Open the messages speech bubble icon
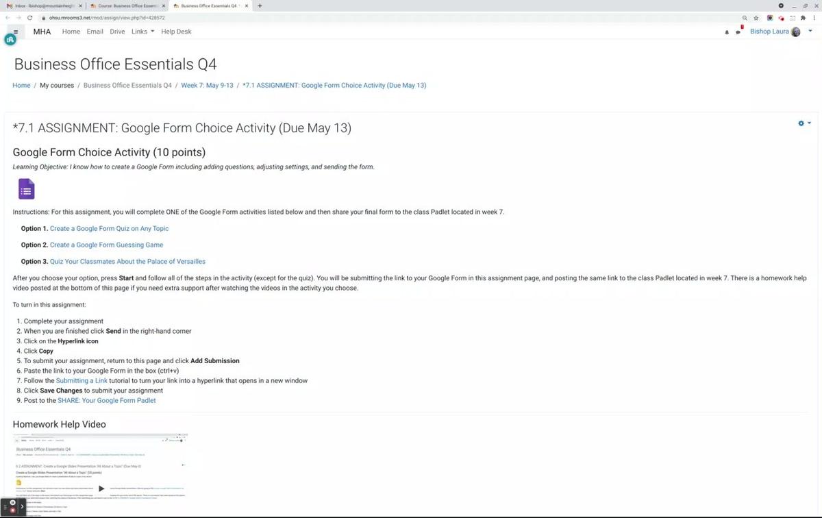The height and width of the screenshot is (518, 822). (738, 32)
